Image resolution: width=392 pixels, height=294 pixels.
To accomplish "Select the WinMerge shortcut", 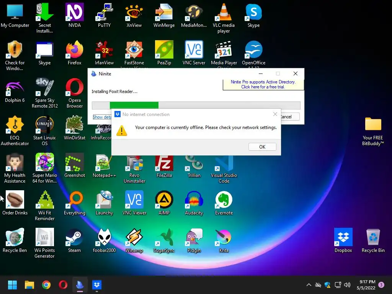I will (164, 15).
